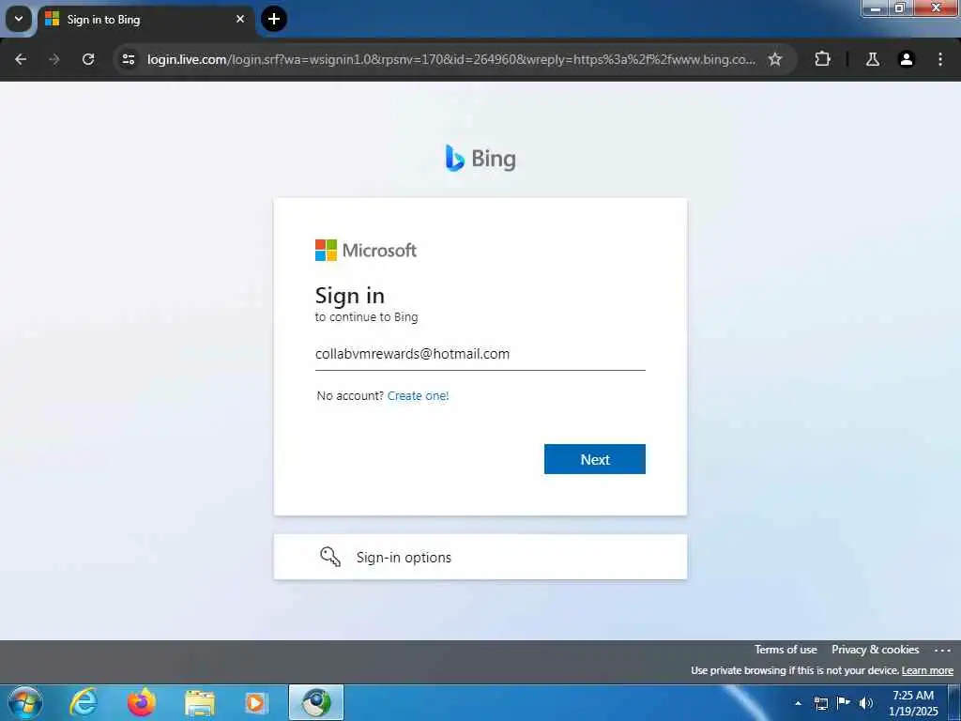The image size is (961, 721).
Task: Follow the Create one! link
Action: (x=418, y=395)
